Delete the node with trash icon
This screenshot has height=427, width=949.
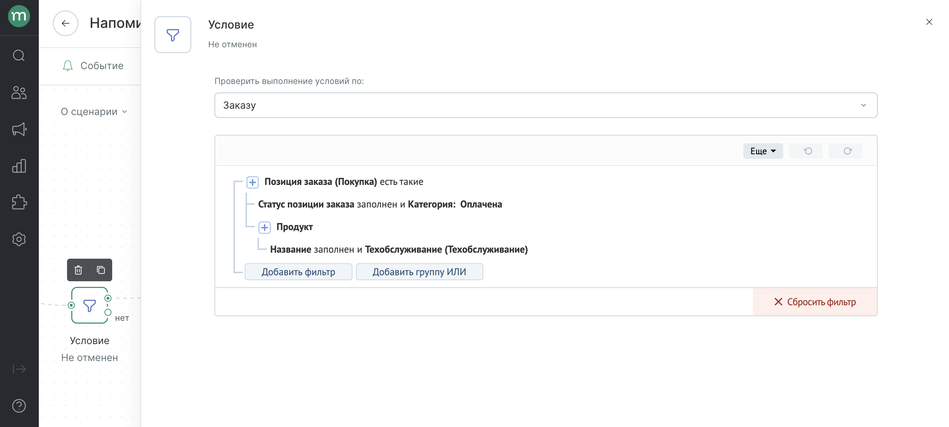tap(78, 270)
